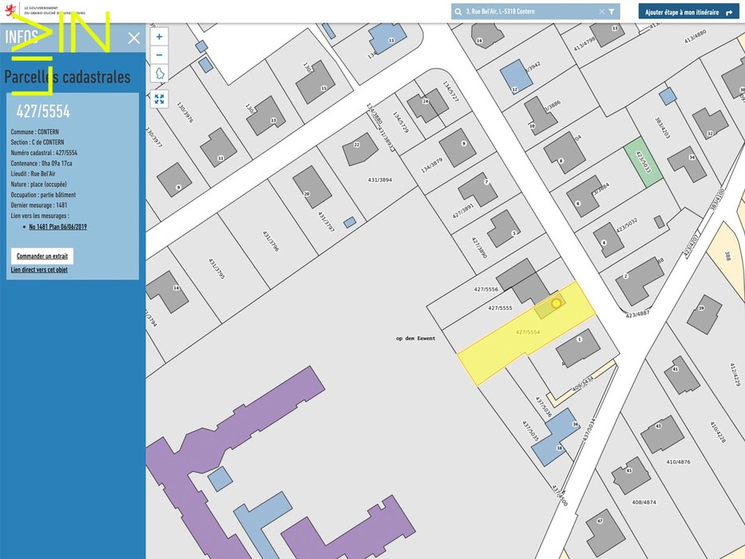
Task: Zoom in with the plus button
Action: pos(160,37)
